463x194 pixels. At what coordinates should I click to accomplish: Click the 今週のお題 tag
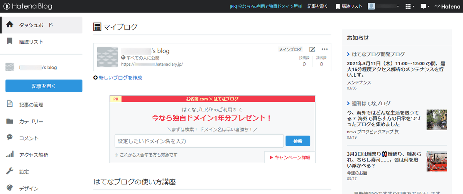point(357,173)
